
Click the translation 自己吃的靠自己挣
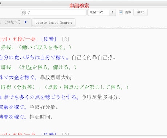pyautogui.click(x=94, y=57)
